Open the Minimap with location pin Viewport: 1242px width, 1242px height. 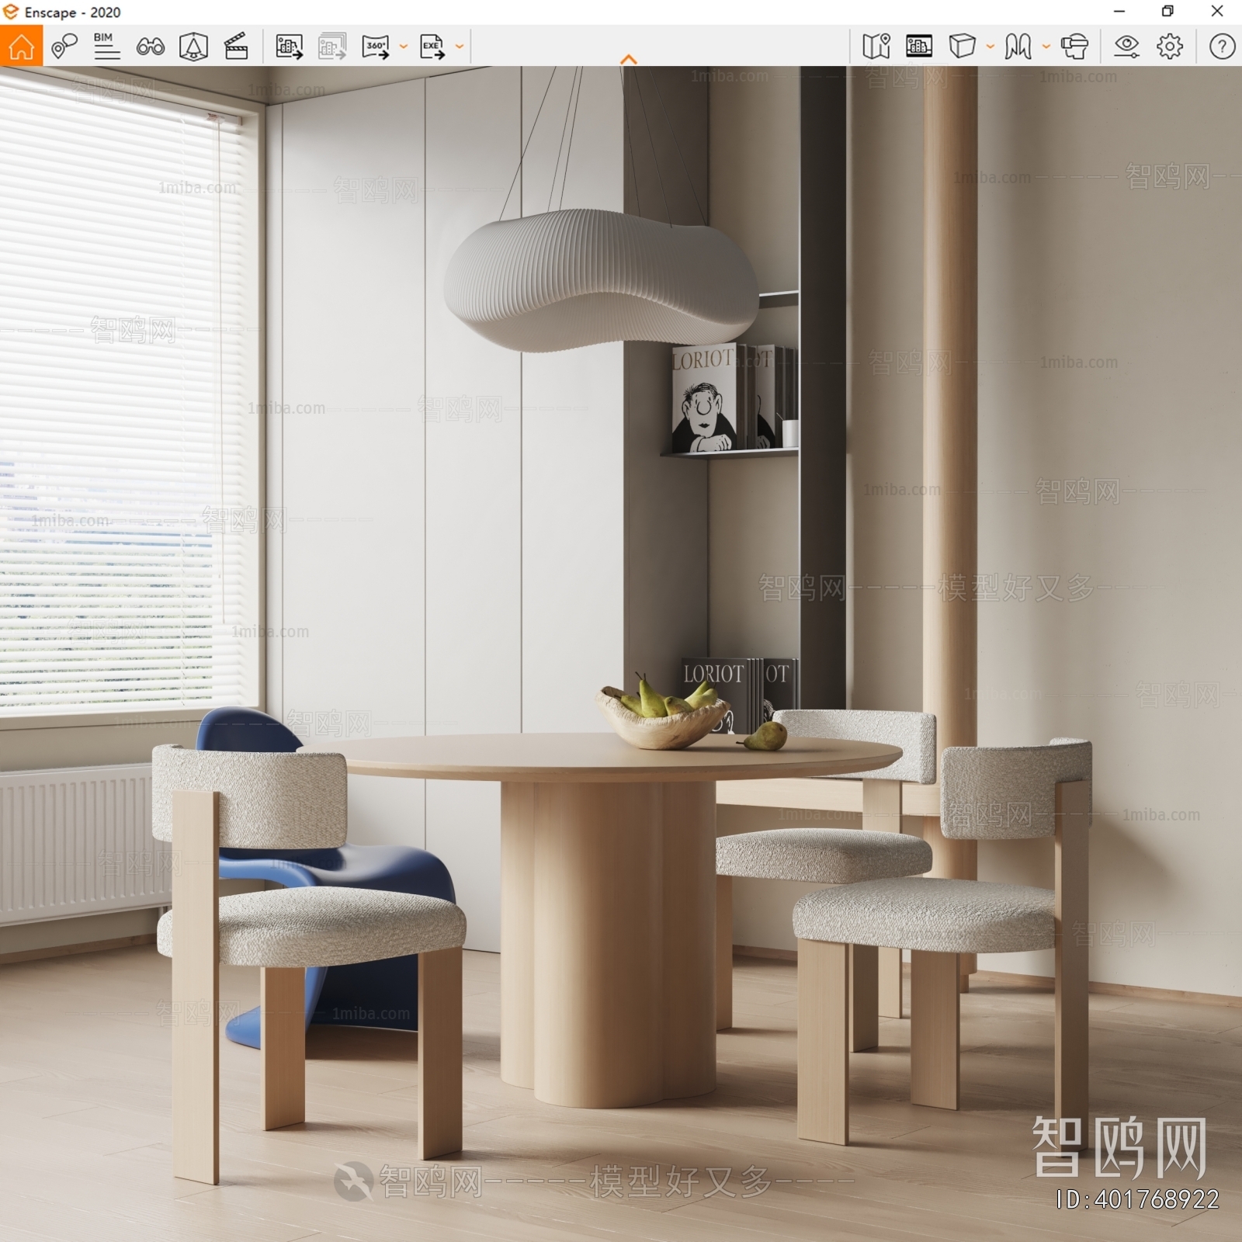876,47
